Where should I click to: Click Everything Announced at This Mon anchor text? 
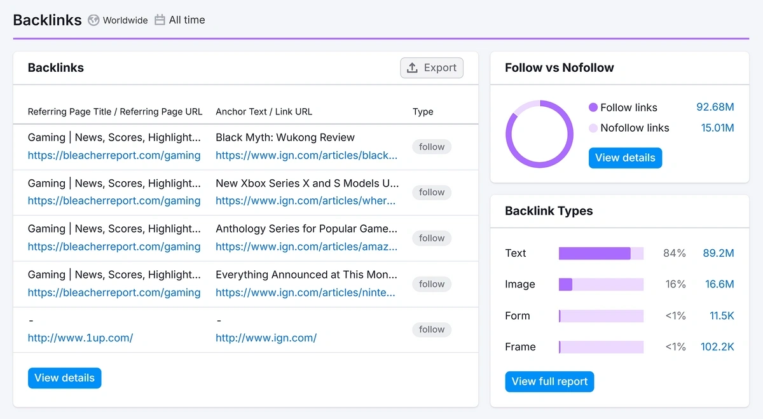click(x=306, y=275)
